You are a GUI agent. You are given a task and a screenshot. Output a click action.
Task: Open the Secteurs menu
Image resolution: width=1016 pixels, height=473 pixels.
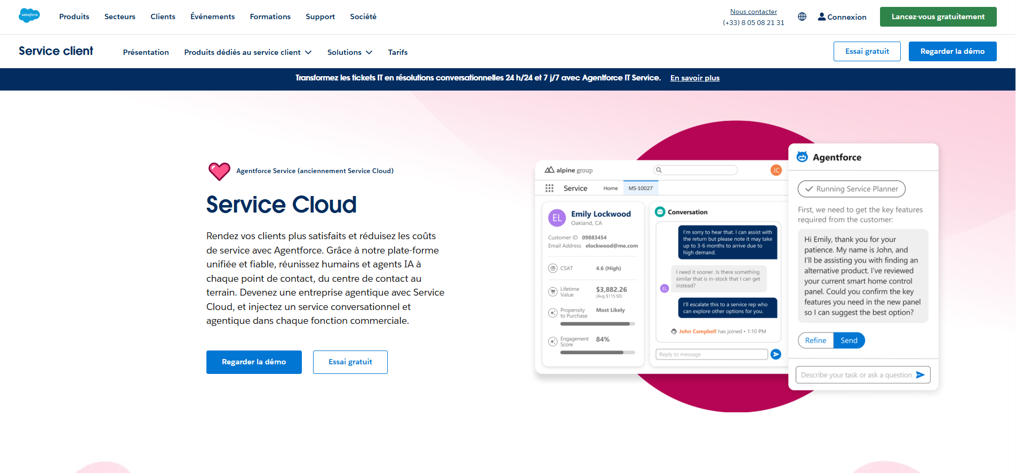click(x=120, y=17)
